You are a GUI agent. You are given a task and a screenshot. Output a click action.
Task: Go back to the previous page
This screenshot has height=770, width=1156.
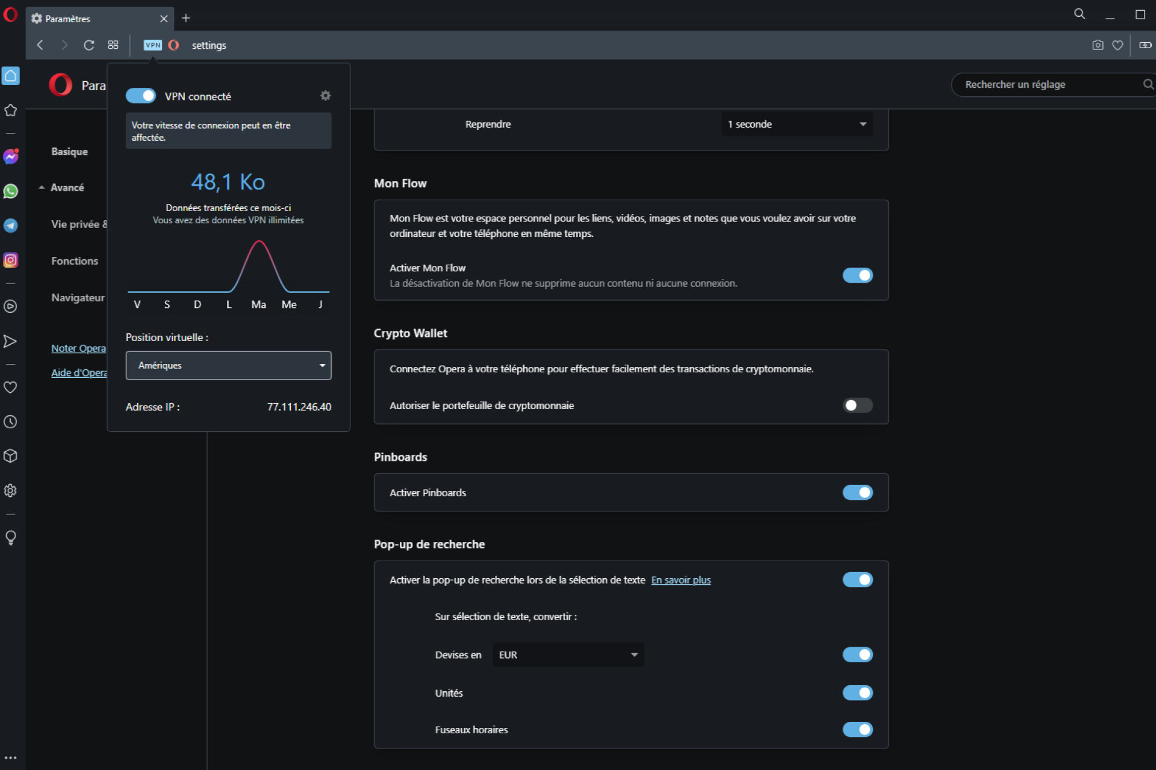[40, 45]
